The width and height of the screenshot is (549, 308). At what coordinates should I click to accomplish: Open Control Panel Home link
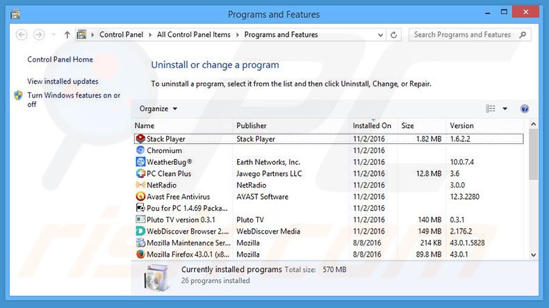pos(60,60)
